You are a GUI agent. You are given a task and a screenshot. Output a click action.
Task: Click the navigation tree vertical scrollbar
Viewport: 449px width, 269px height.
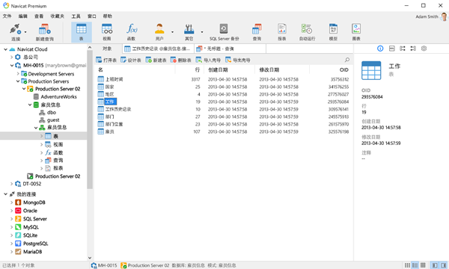pyautogui.click(x=90, y=120)
